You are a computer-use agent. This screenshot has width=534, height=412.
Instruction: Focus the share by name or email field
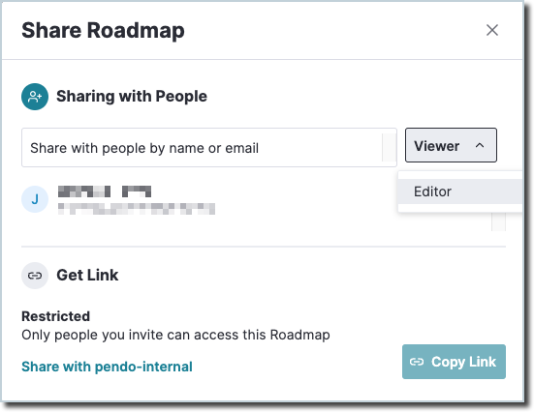[x=209, y=148]
